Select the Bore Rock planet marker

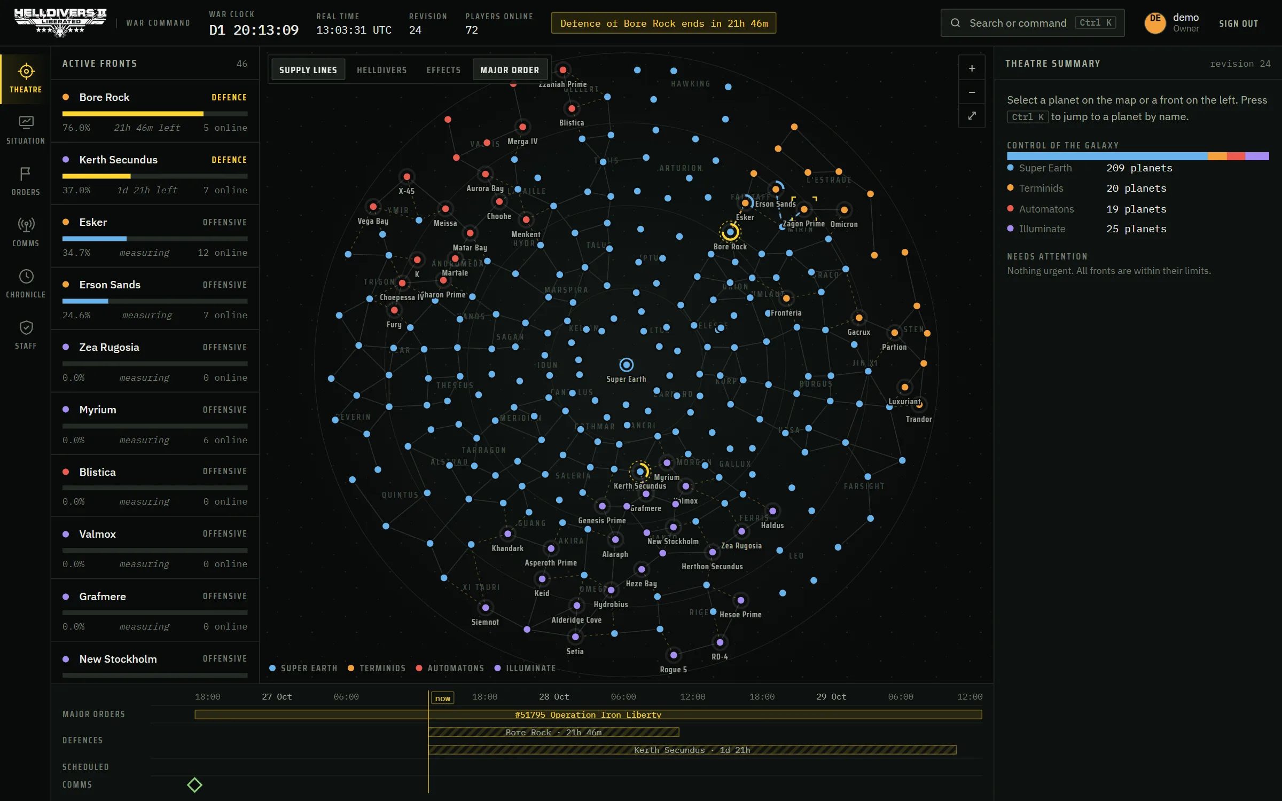pyautogui.click(x=730, y=232)
